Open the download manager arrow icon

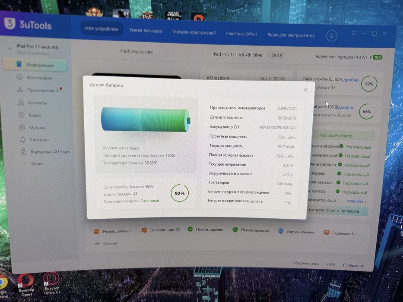click(x=332, y=36)
